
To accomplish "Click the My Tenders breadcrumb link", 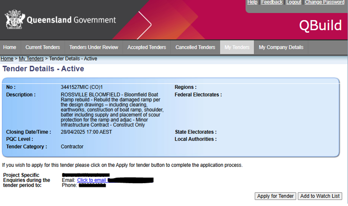I will pos(31,59).
